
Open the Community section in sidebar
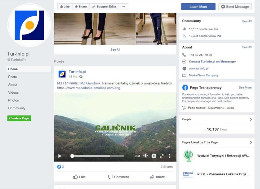click(x=17, y=108)
